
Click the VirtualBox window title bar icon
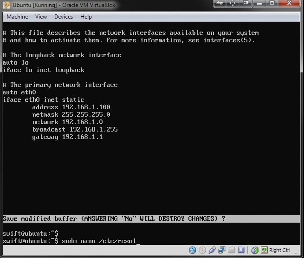coord(6,5)
